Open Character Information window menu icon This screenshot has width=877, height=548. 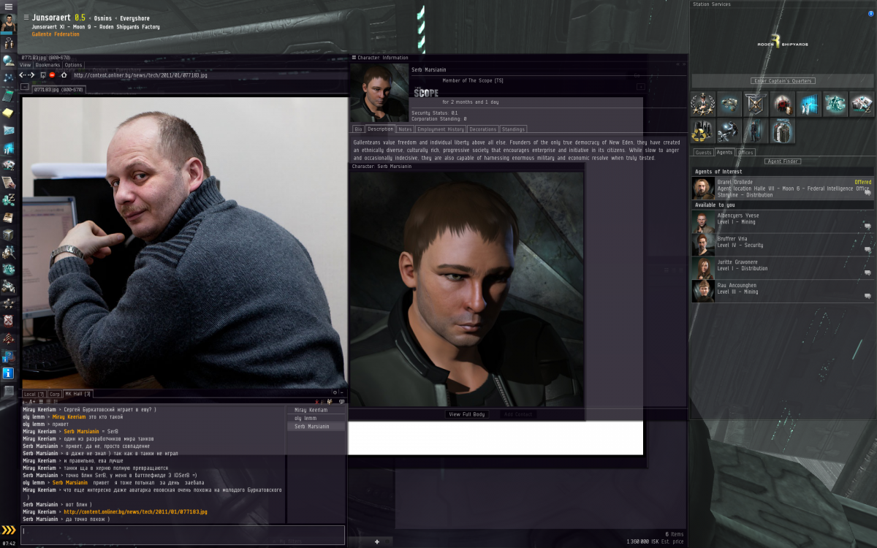[354, 57]
